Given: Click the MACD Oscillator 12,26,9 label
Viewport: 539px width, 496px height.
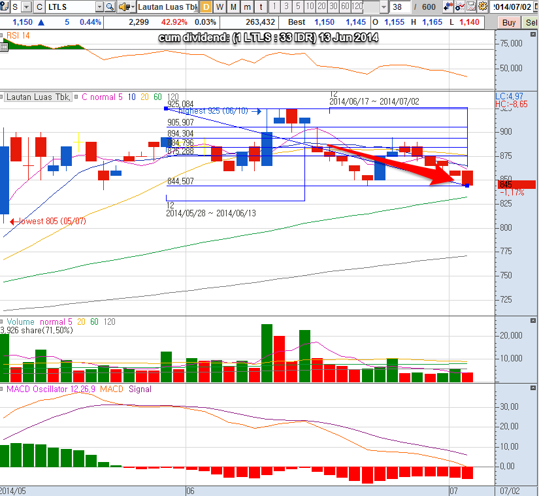Looking at the screenshot, I should [x=51, y=389].
